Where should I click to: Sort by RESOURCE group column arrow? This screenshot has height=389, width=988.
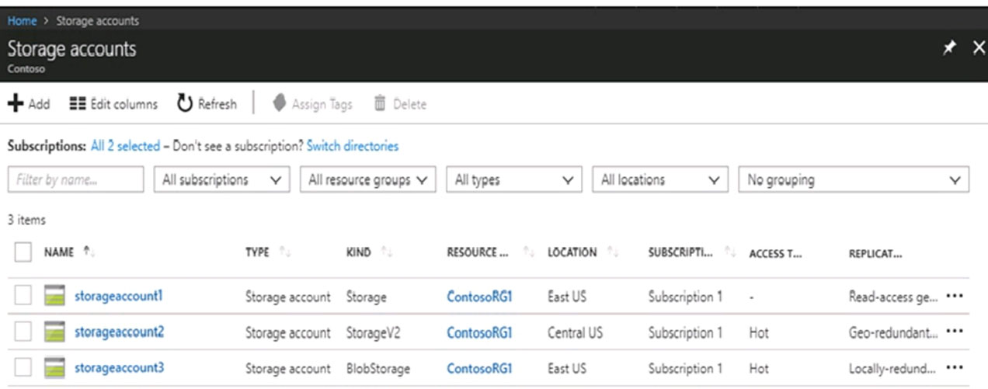(530, 252)
